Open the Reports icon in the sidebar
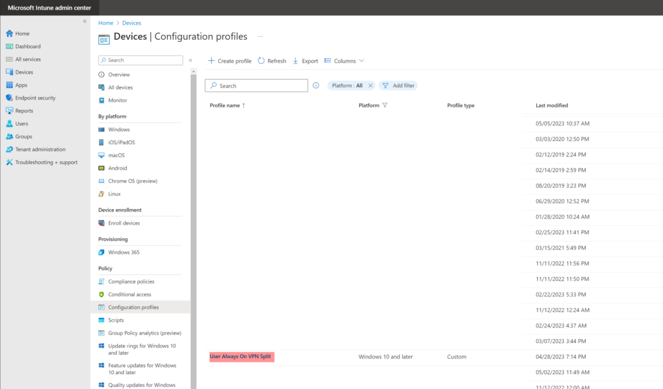This screenshot has height=389, width=663. [x=9, y=111]
